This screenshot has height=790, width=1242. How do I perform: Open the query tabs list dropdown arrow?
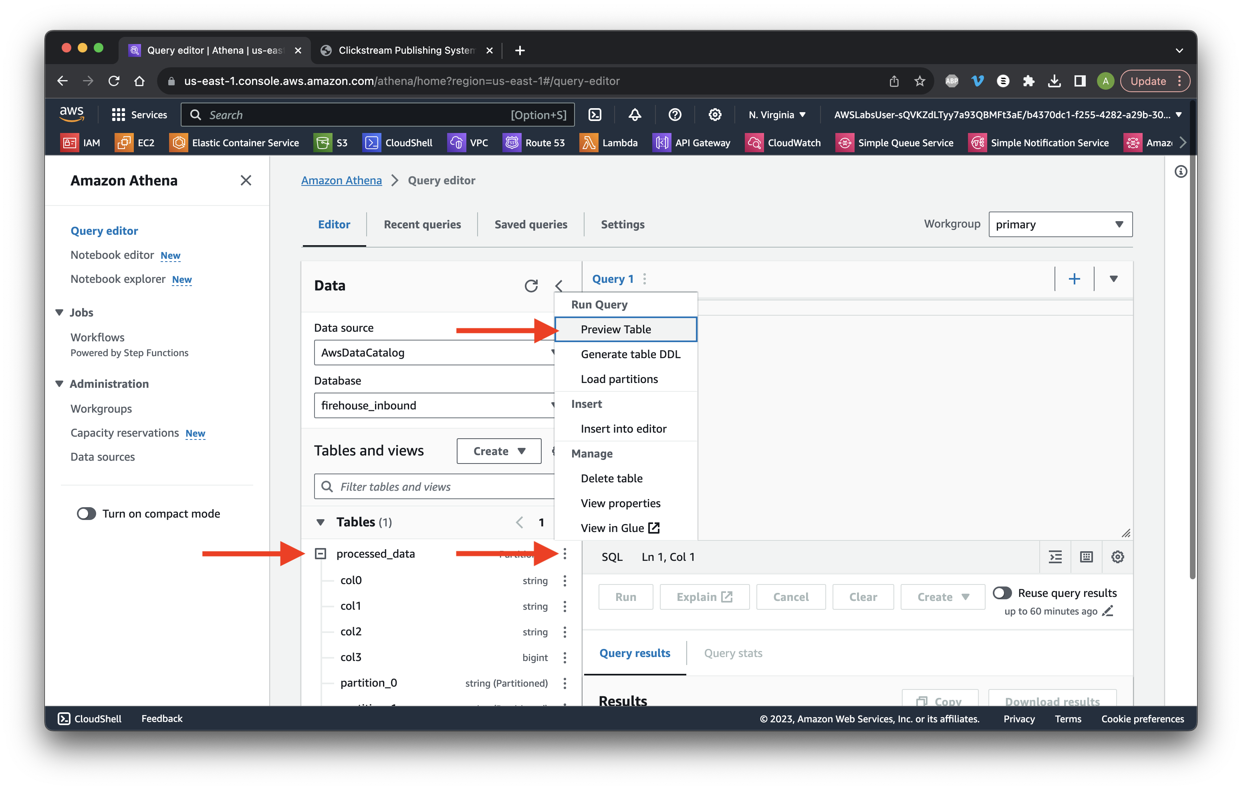[x=1113, y=279]
